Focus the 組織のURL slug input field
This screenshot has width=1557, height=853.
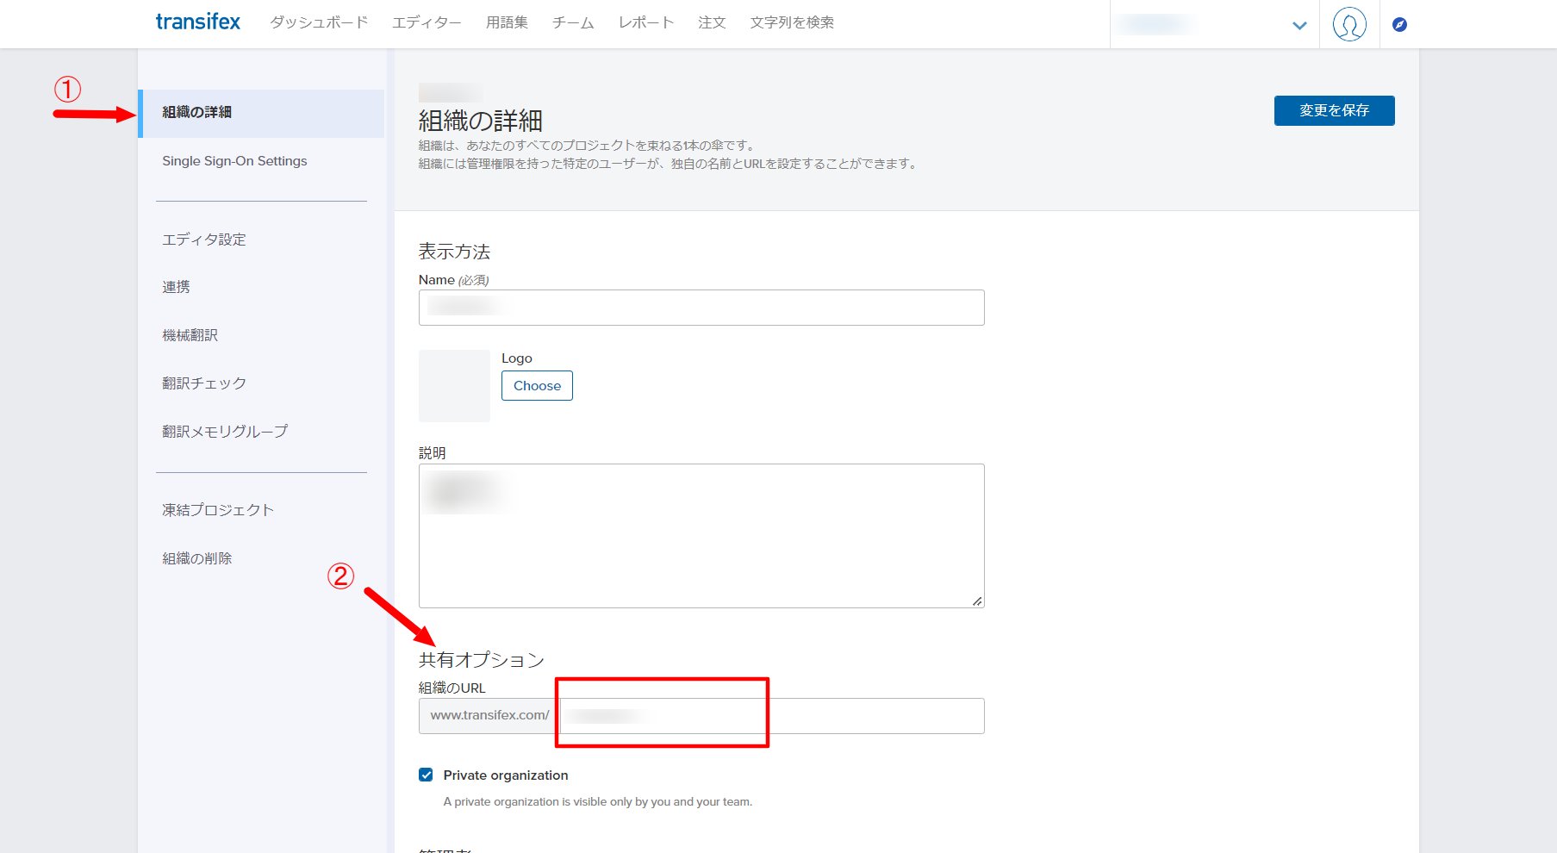click(771, 716)
